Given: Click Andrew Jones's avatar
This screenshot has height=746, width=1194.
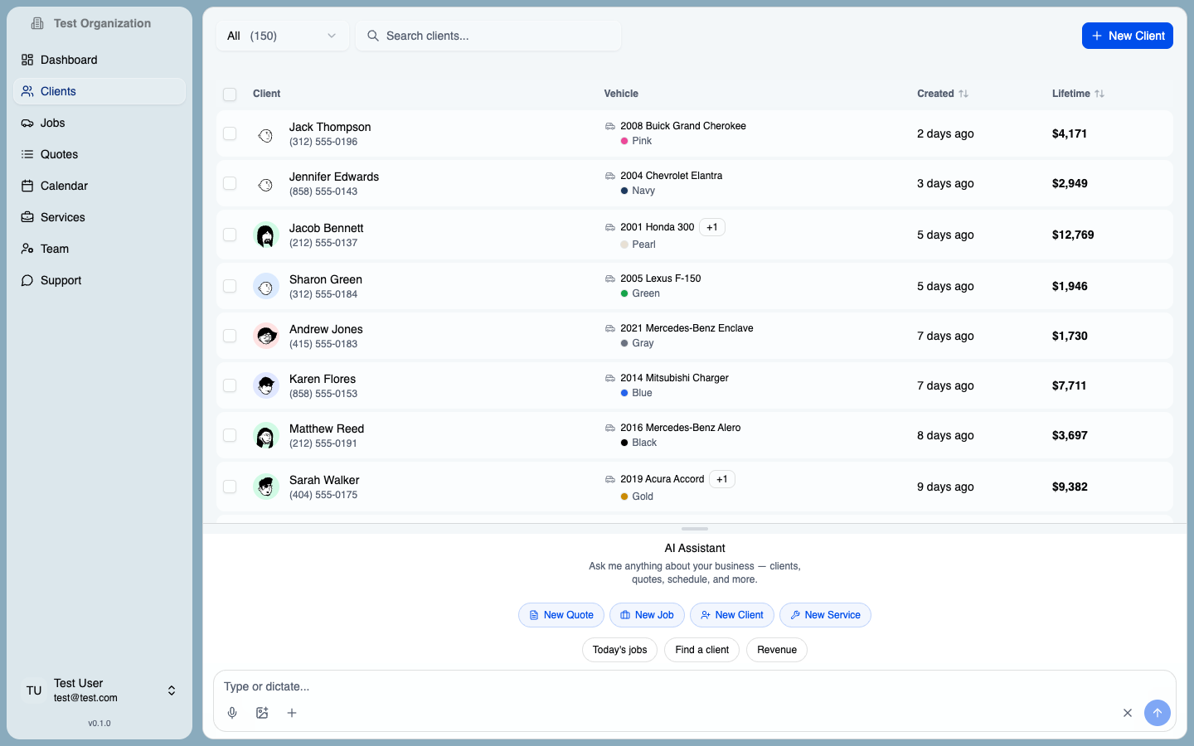Looking at the screenshot, I should pos(265,336).
